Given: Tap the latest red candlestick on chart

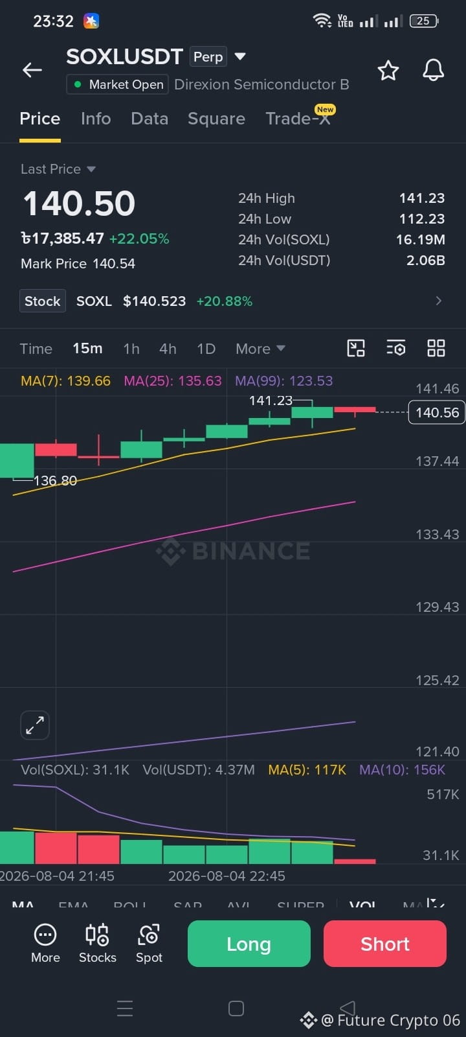Looking at the screenshot, I should [x=355, y=410].
